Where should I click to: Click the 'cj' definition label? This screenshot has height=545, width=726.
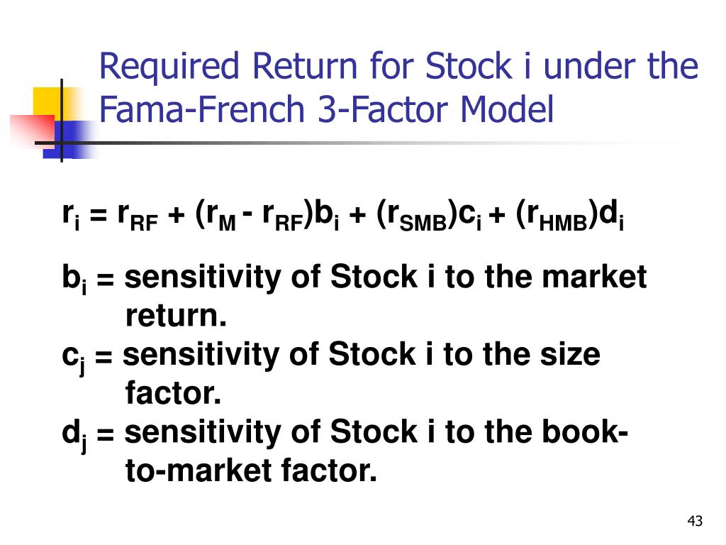[x=74, y=358]
